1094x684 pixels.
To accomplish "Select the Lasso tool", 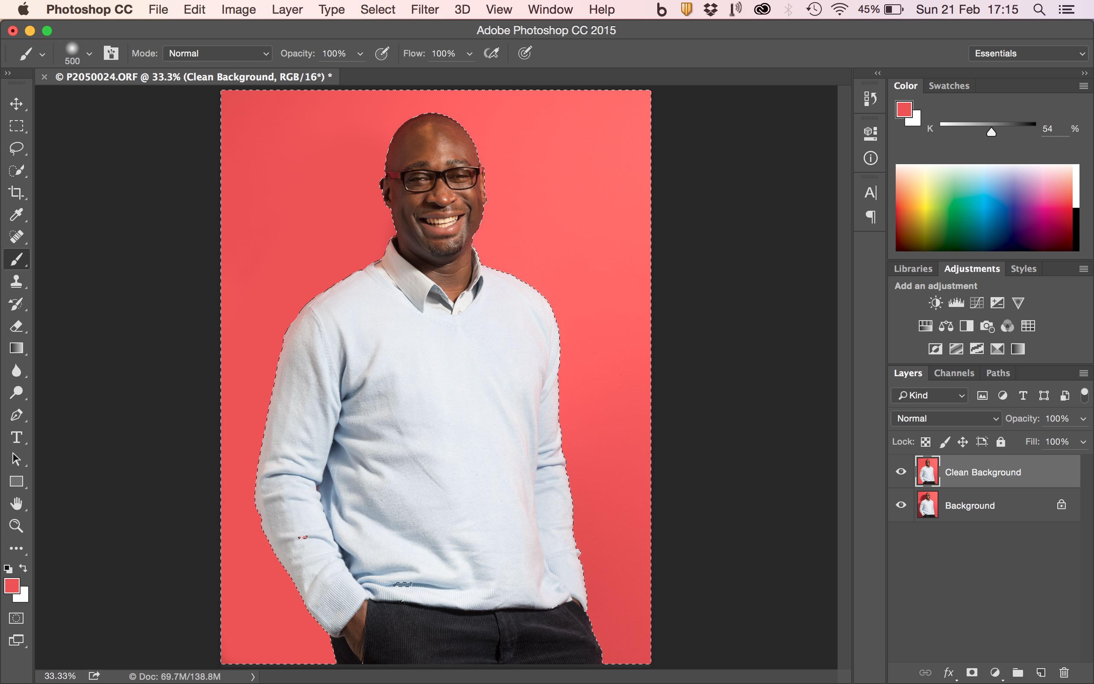I will click(16, 148).
